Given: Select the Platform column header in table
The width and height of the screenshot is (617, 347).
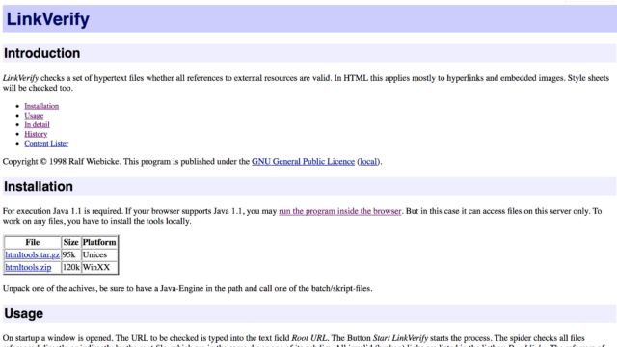Looking at the screenshot, I should (99, 242).
